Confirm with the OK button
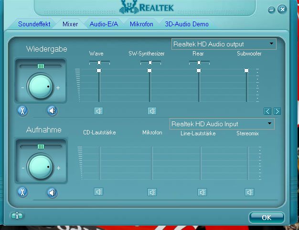 [267, 218]
